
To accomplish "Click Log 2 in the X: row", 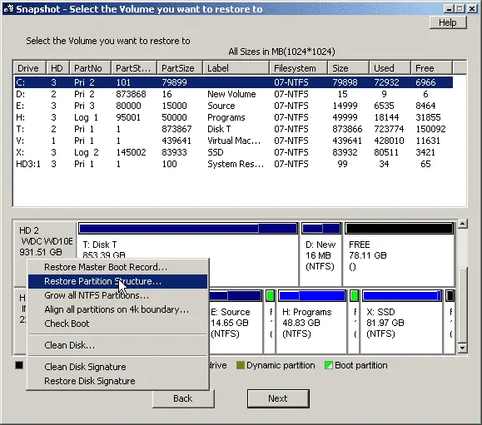I will pos(86,152).
